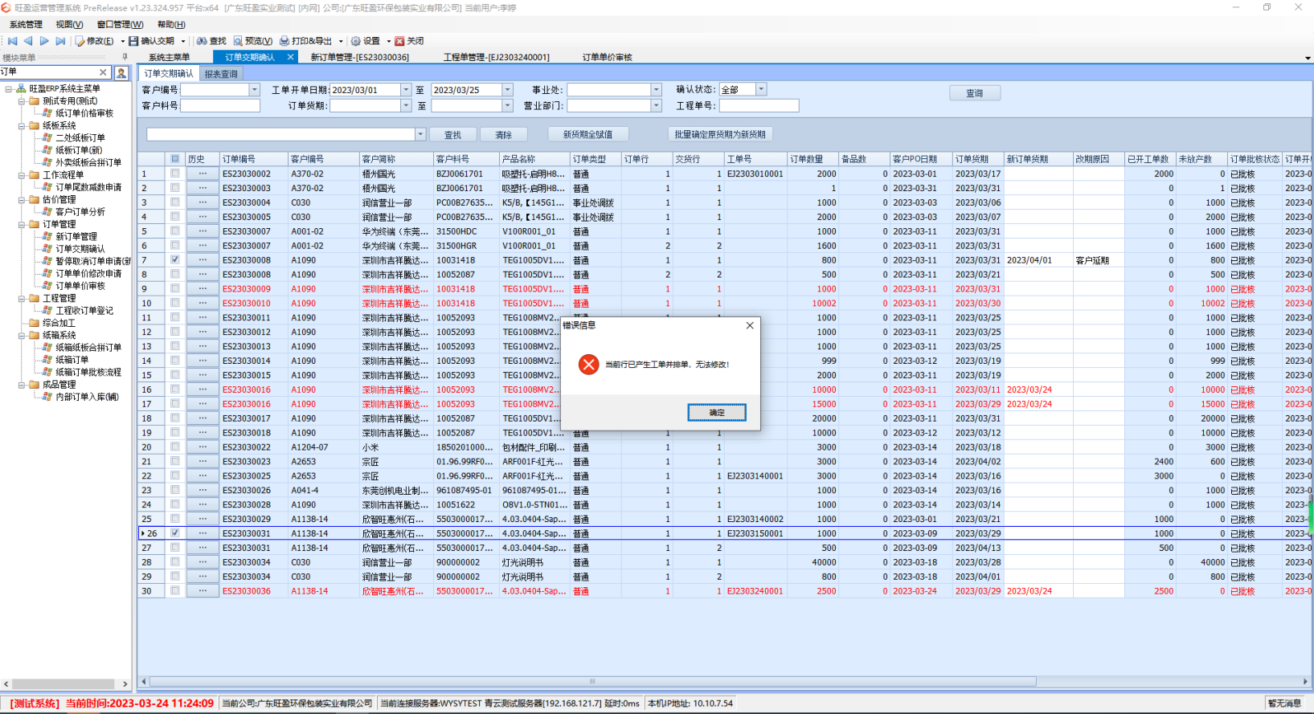Open 设置 gear settings in the toolbar
This screenshot has height=714, width=1314.
(366, 41)
